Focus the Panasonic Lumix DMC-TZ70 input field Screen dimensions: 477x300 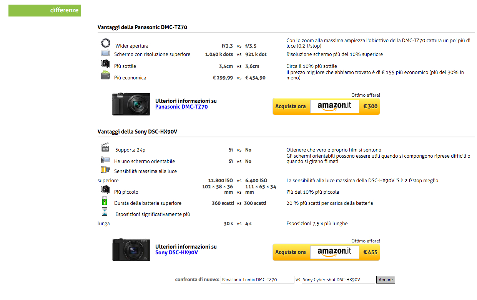tap(258, 280)
